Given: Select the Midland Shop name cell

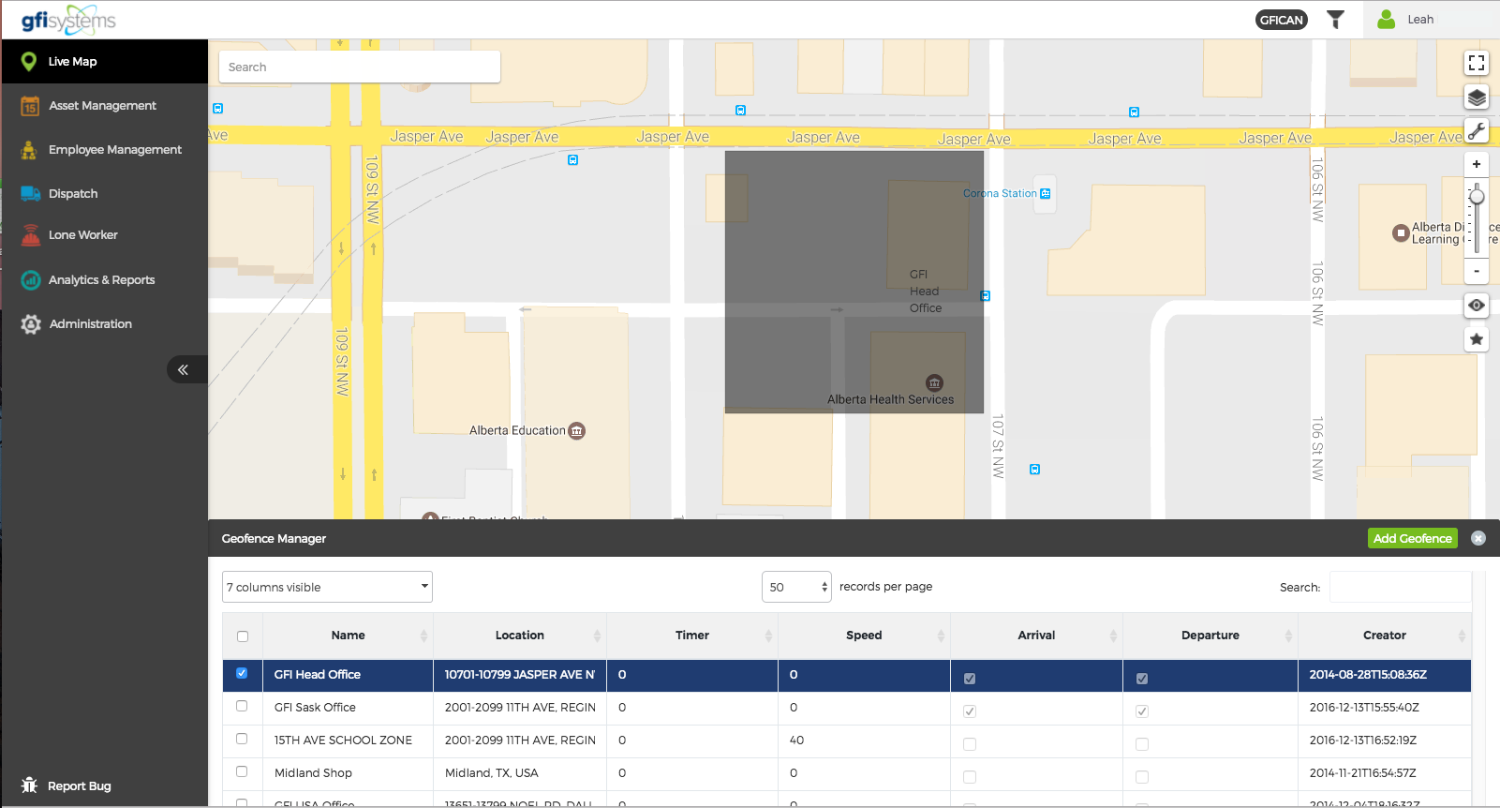Looking at the screenshot, I should coord(348,773).
